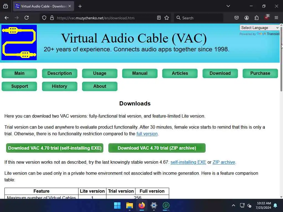Go back to the previous page
Viewport: 283px width, 212px height.
[7, 18]
